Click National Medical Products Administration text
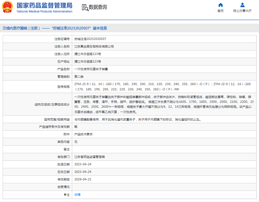This screenshot has height=202, width=259. click(x=44, y=11)
